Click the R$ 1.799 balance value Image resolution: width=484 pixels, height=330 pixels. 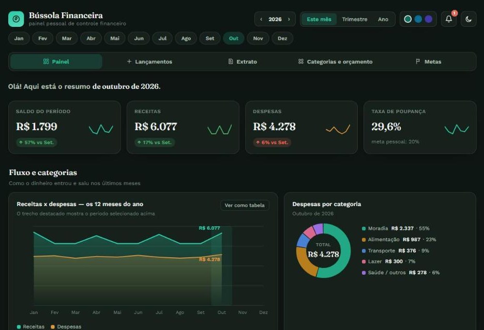pos(37,127)
